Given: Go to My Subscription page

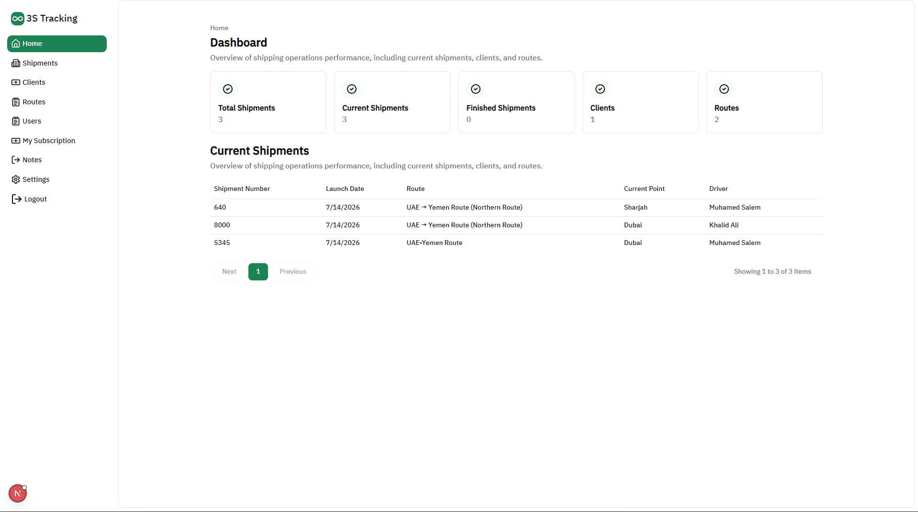Looking at the screenshot, I should (x=57, y=141).
